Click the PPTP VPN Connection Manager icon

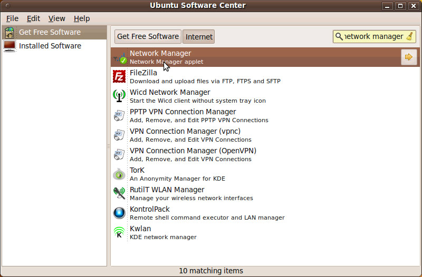point(119,115)
